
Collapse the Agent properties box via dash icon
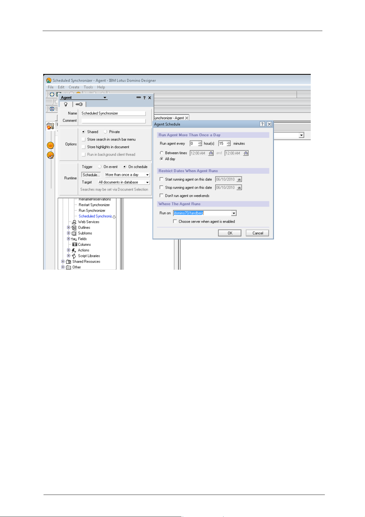(x=139, y=97)
